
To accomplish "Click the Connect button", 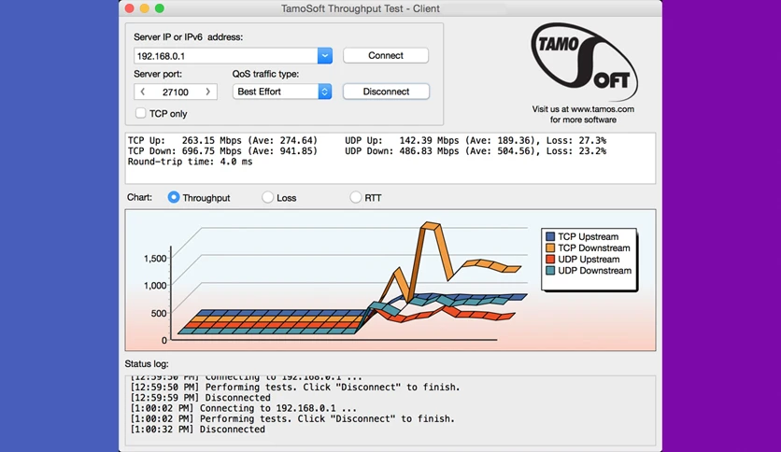I will 386,55.
